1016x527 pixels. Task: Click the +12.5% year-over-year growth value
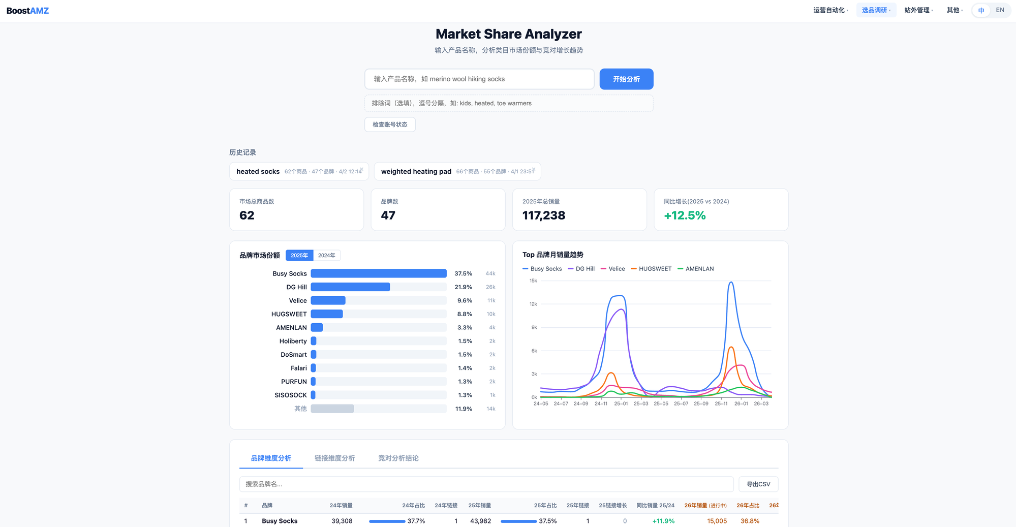[x=685, y=215]
